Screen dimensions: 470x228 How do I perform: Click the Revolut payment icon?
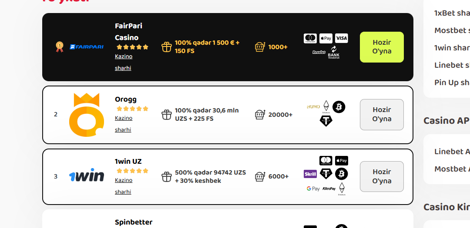click(319, 52)
